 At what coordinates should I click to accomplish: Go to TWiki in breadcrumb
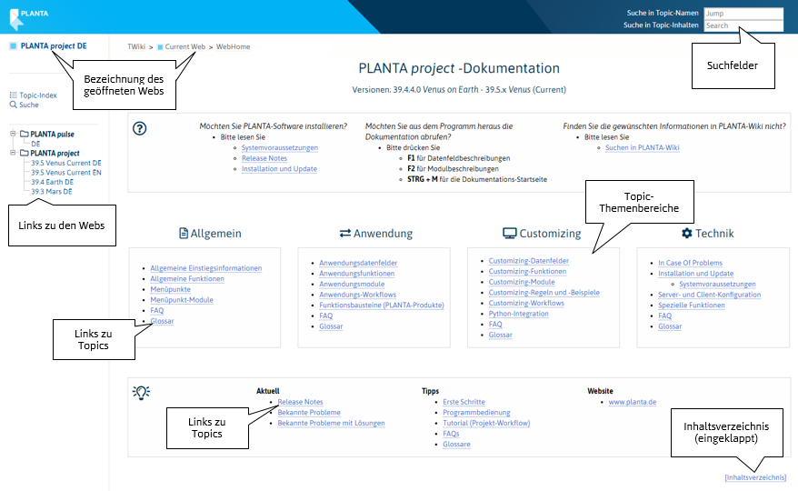[136, 46]
